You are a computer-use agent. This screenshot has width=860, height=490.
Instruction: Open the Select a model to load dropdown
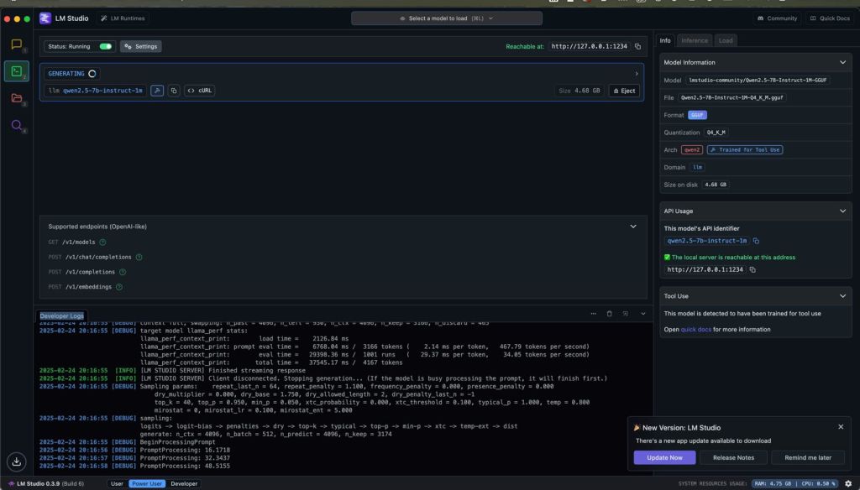(x=447, y=18)
